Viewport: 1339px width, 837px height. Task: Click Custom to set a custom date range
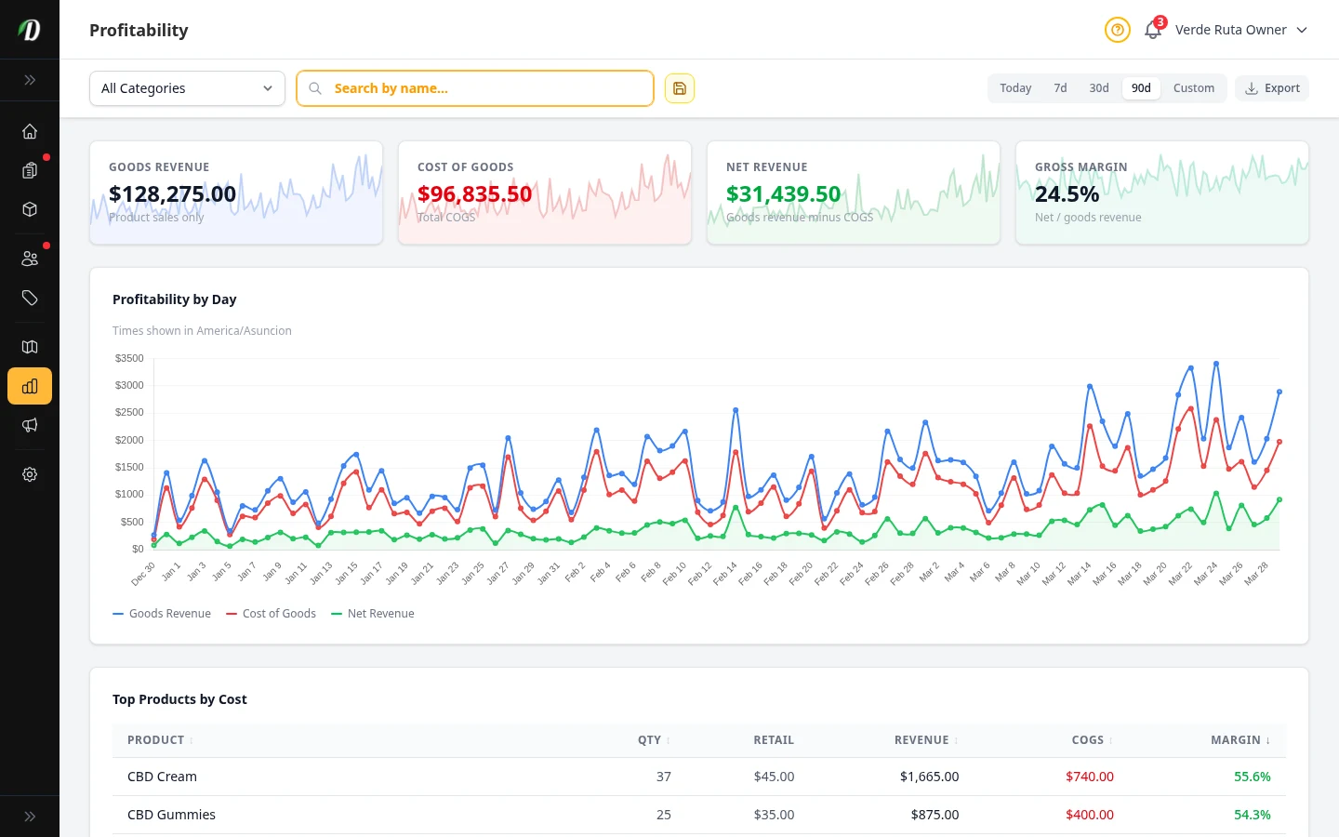(x=1194, y=87)
